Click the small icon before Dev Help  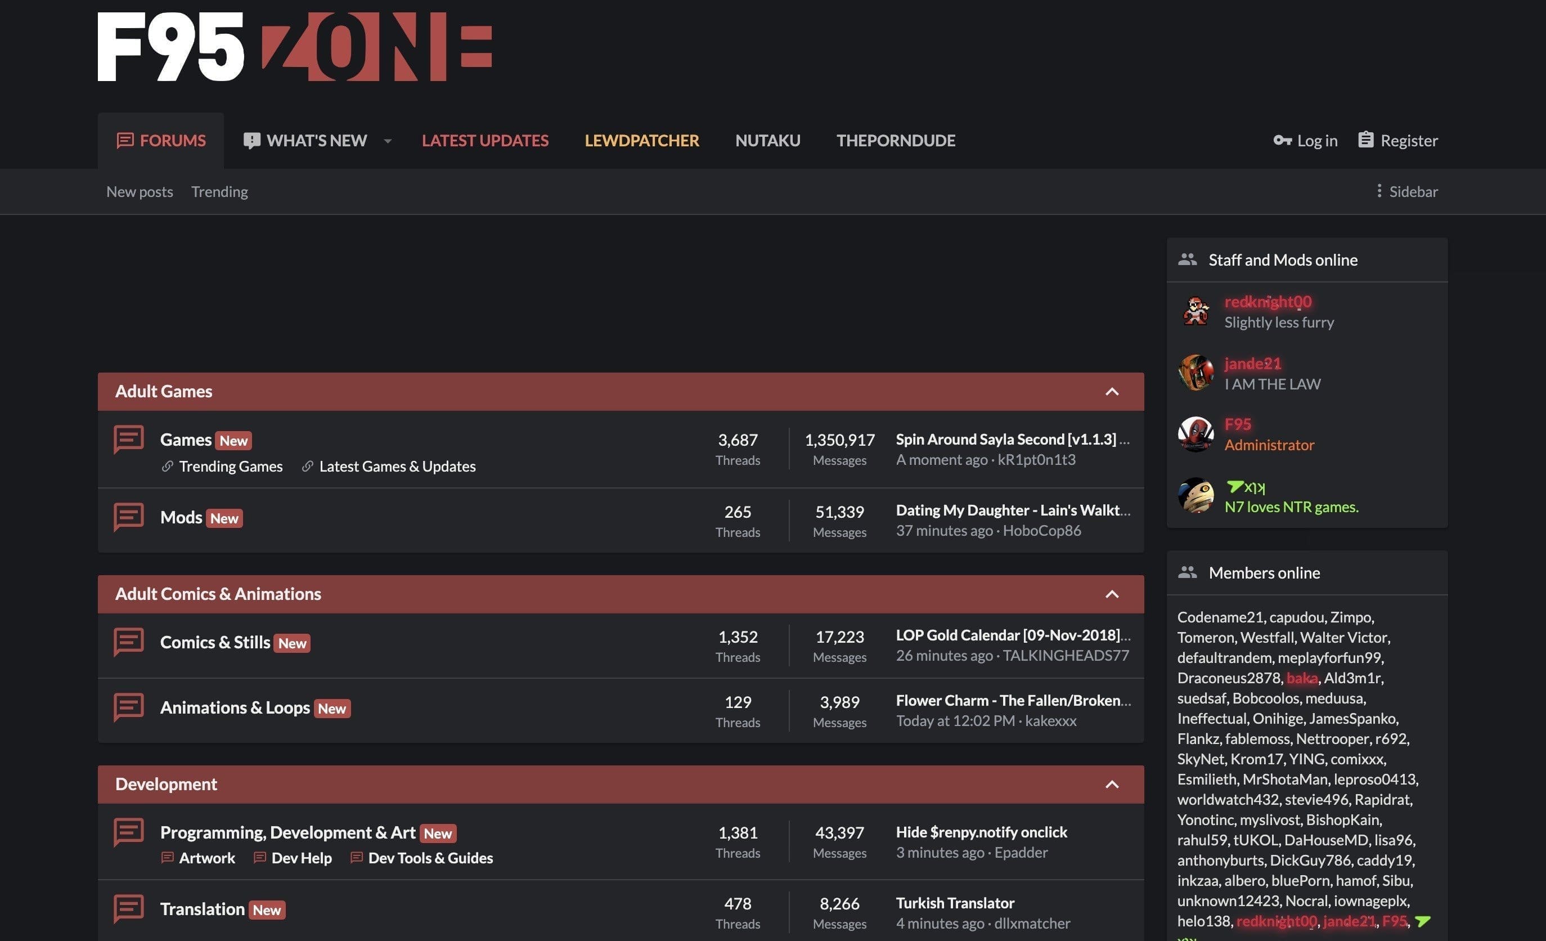coord(259,858)
